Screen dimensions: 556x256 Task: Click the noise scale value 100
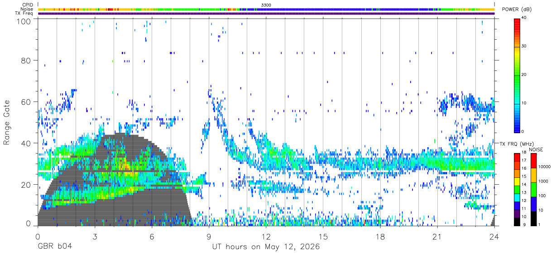pos(542,196)
